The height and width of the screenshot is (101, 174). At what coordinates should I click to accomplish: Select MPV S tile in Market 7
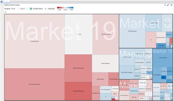pyautogui.click(x=142, y=99)
